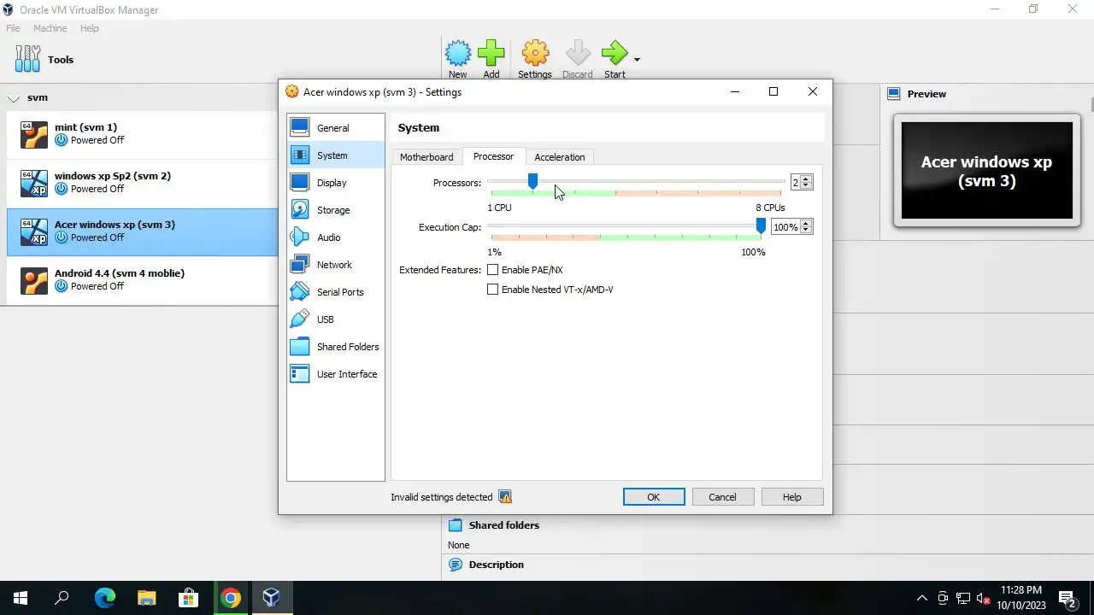Click the Preview section header icon
Screen dimensions: 1094x615
894,94
